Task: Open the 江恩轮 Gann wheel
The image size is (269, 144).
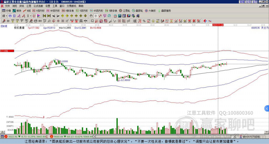Action: [125, 11]
